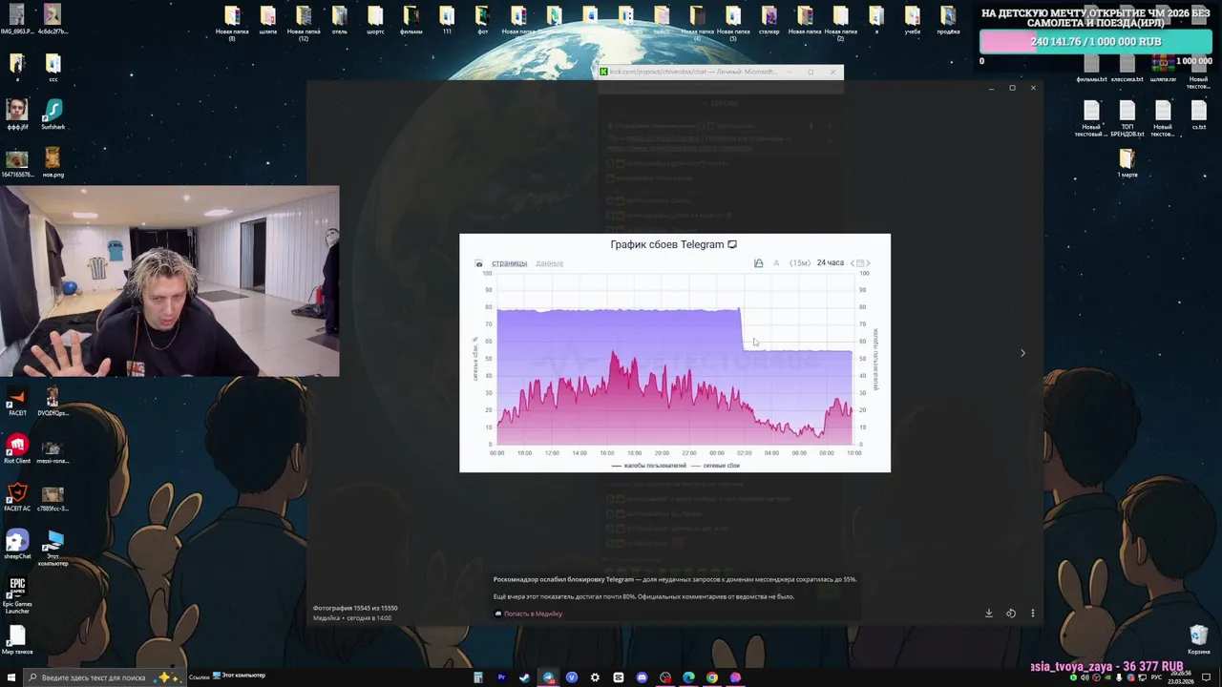Select the 'учеба' desktop folder
This screenshot has height=687, width=1222.
click(x=913, y=20)
